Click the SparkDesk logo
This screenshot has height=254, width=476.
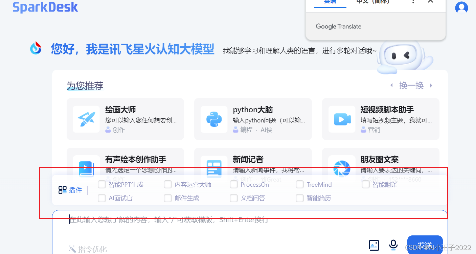[x=45, y=7]
